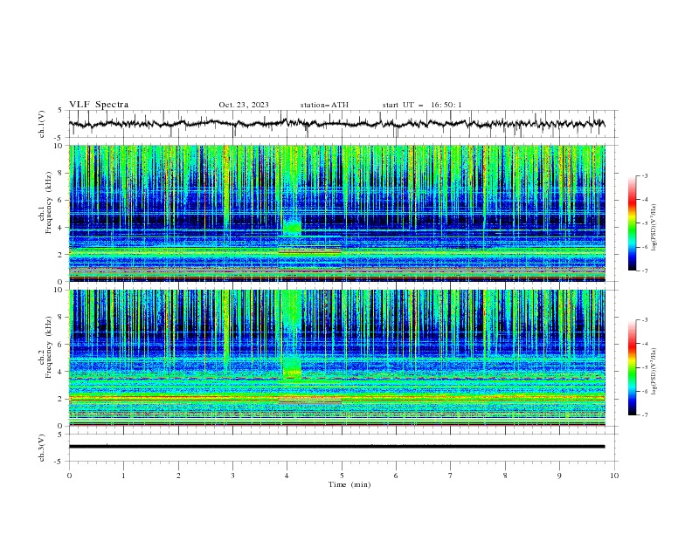Select the date "Oct. 23, 2023"
This screenshot has width=692, height=534.
[x=244, y=105]
